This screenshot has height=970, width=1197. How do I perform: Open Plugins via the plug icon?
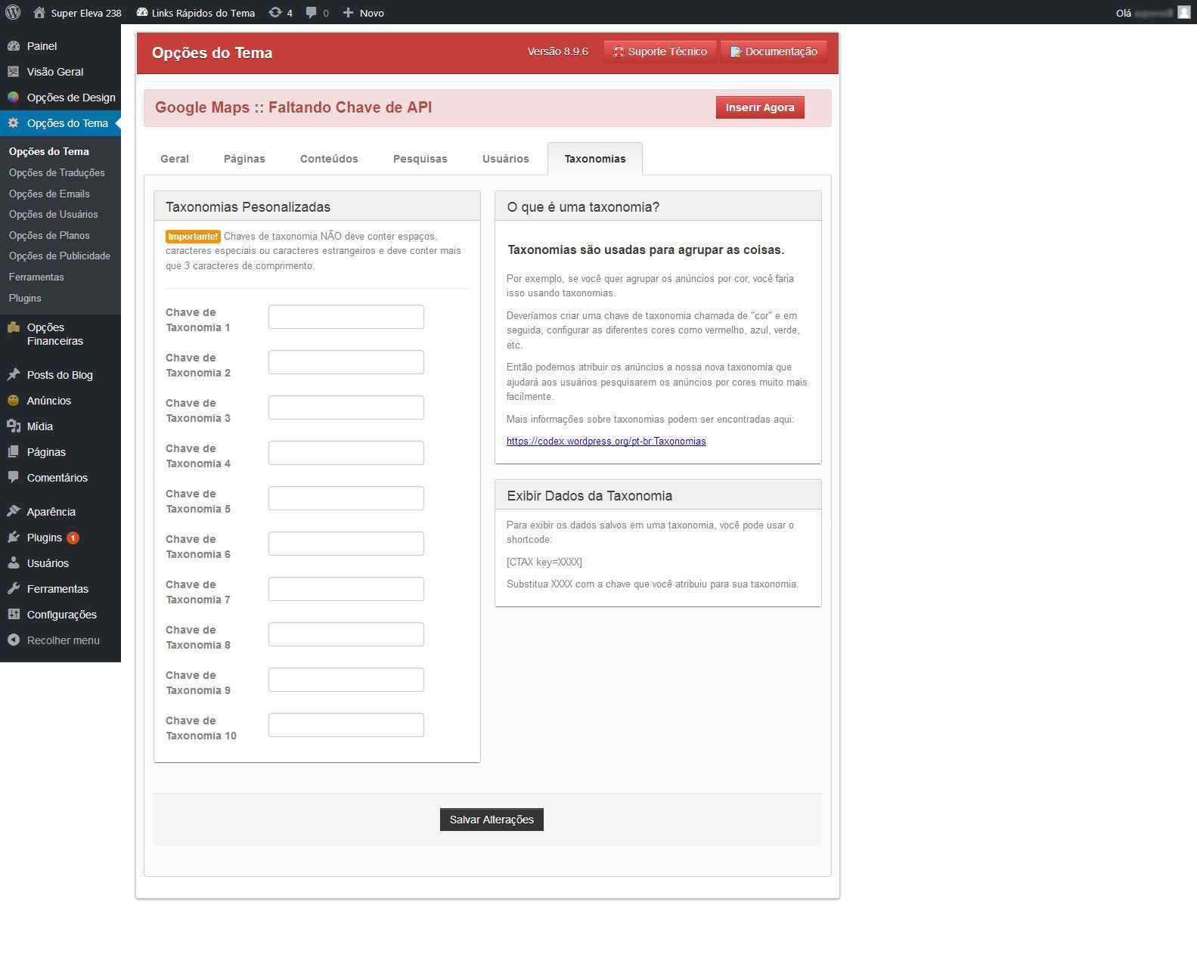point(14,538)
